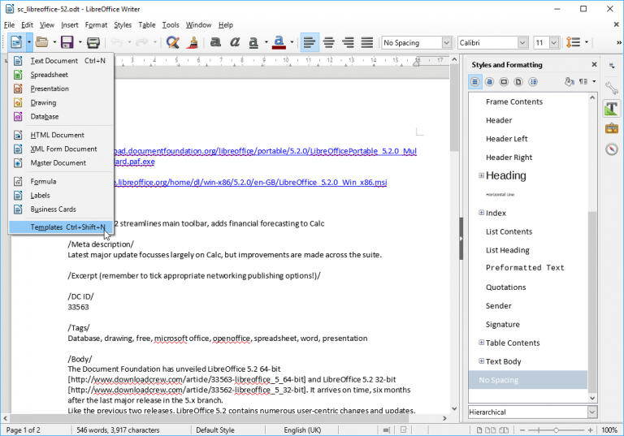Open the font size dropdown arrow
This screenshot has height=436, width=624.
pos(554,42)
